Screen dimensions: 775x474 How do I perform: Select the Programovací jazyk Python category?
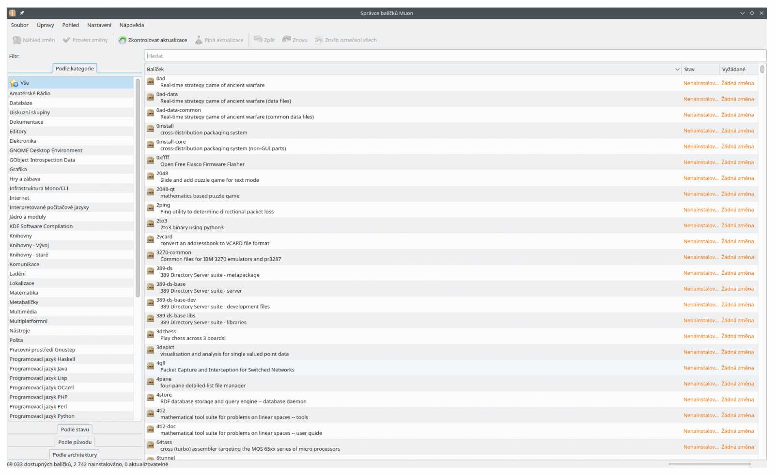pyautogui.click(x=71, y=416)
